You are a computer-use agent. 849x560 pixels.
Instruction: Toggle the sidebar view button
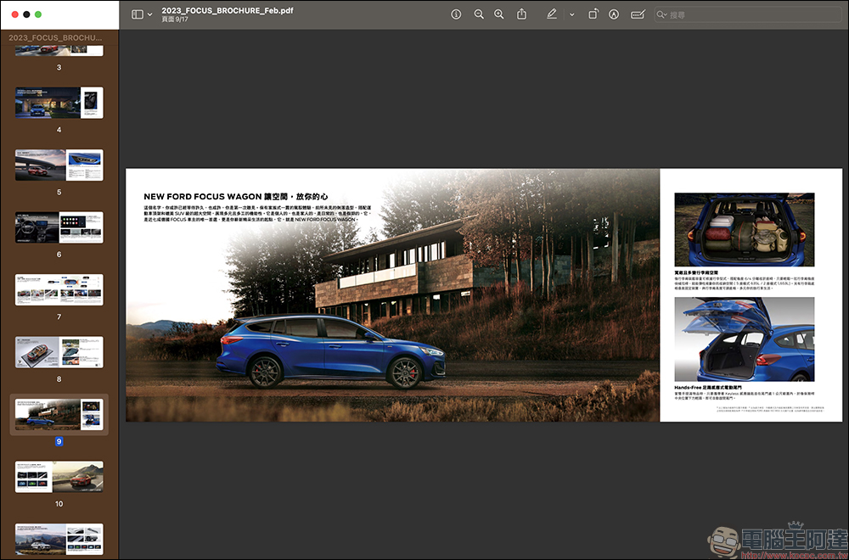[138, 14]
